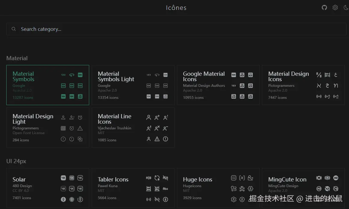This screenshot has height=209, width=349.
Task: Open the MingCute Icon collection
Action: coord(303,188)
